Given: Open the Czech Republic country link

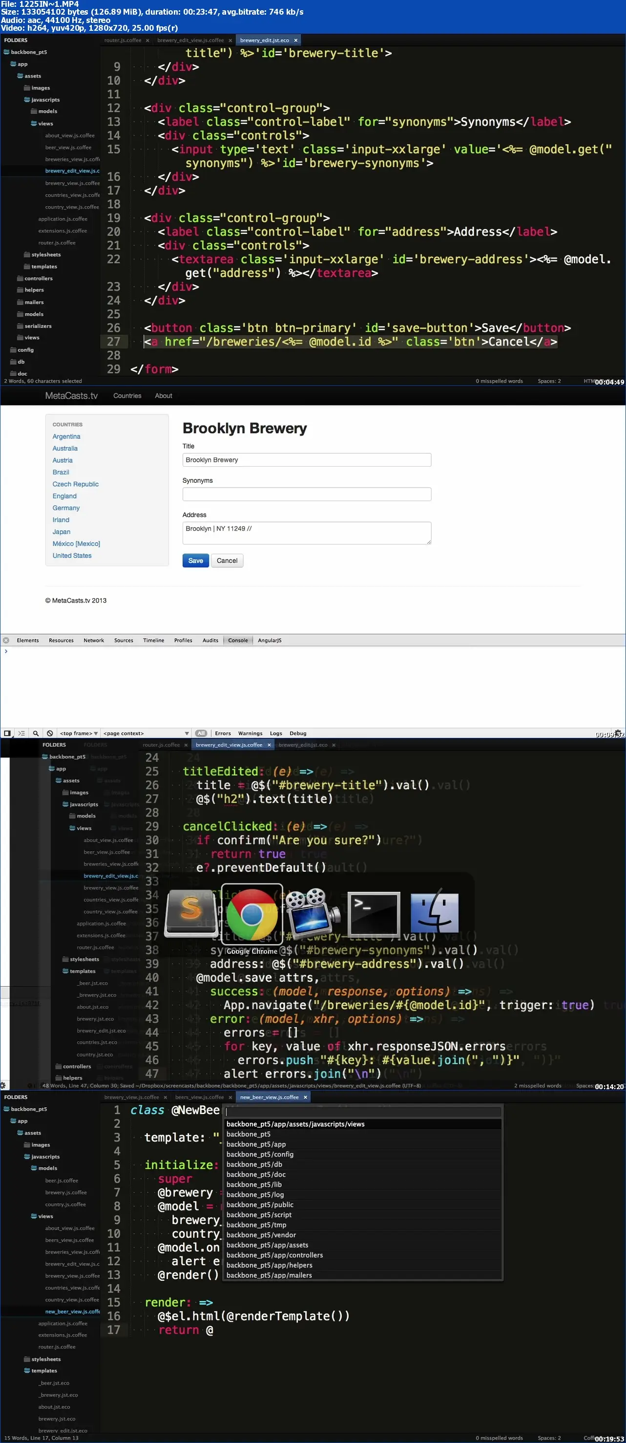Looking at the screenshot, I should click(76, 485).
